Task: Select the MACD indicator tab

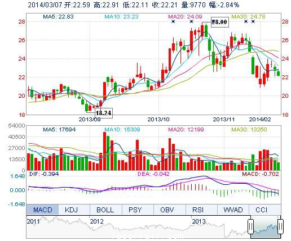Action: coord(42,210)
